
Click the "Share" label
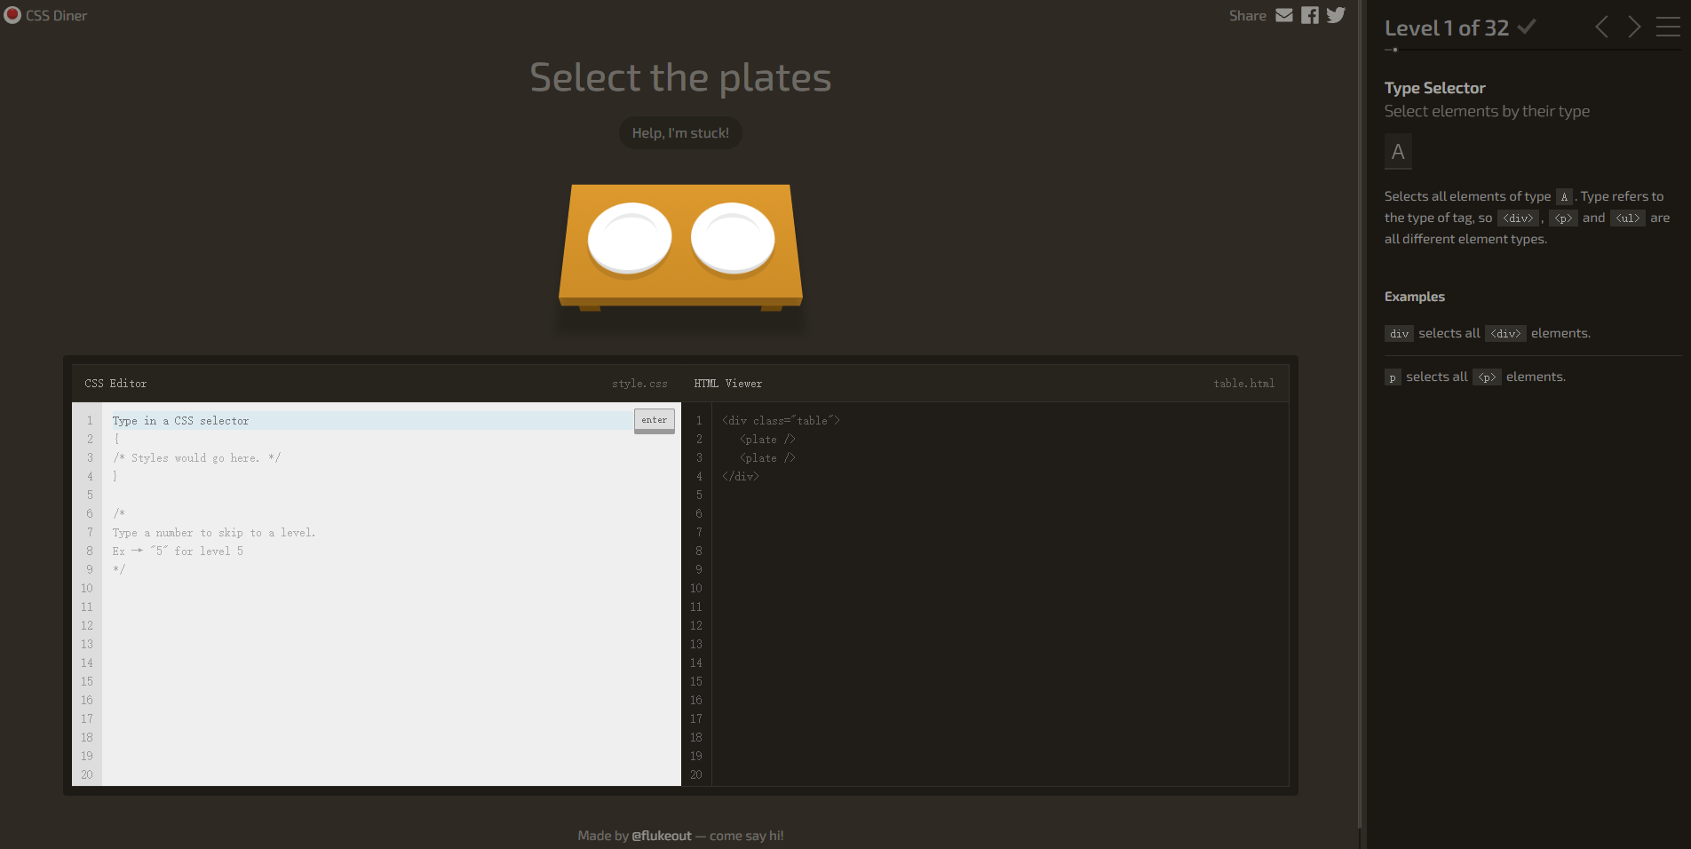click(x=1248, y=15)
